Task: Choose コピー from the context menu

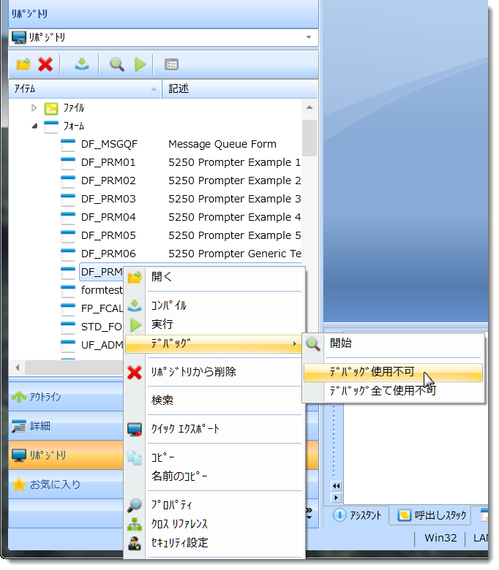Action: click(x=214, y=457)
